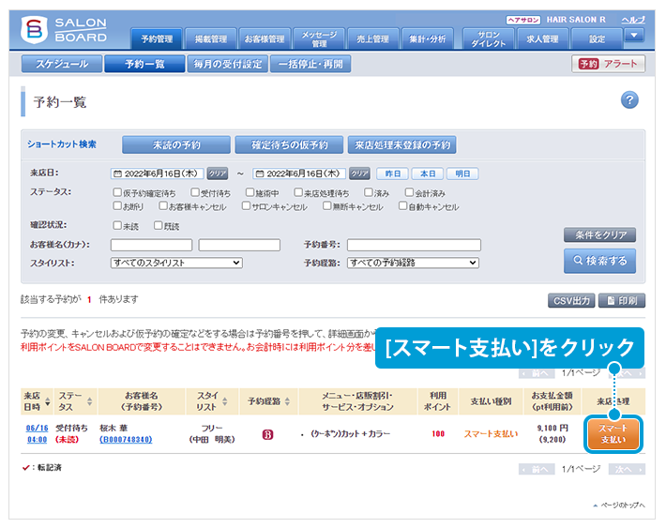Open reservation number B000748340 link
The width and height of the screenshot is (666, 528).
[x=126, y=440]
